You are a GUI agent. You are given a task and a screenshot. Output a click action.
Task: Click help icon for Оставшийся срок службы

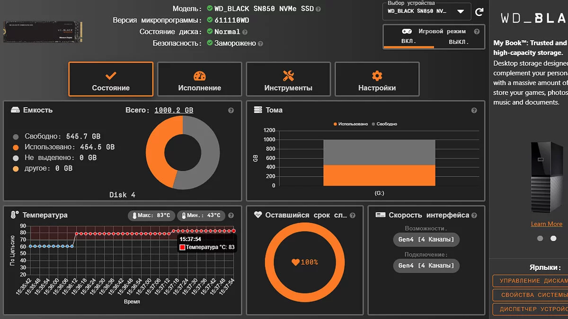[x=353, y=216]
